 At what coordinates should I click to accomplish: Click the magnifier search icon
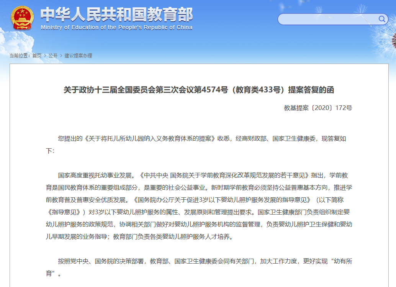[381, 19]
